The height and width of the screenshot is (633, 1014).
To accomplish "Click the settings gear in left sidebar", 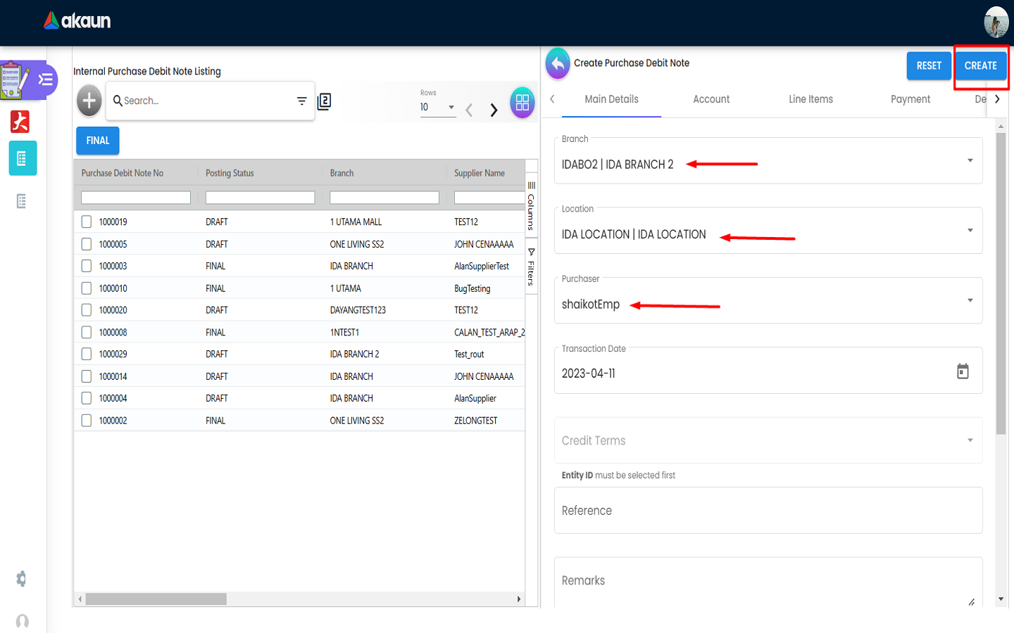I will pos(21,579).
